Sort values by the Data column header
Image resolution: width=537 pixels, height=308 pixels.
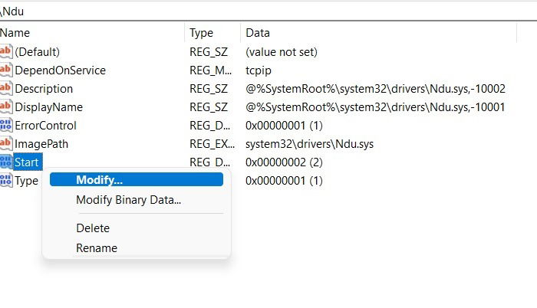[379, 33]
